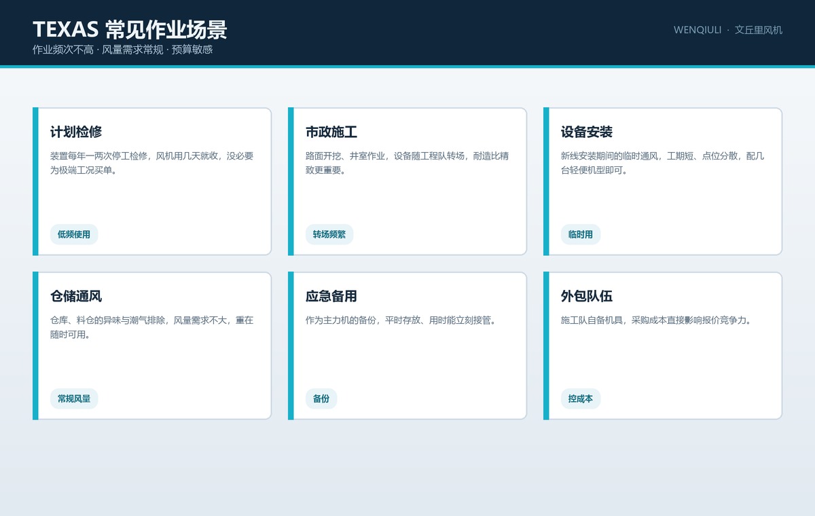Select the 备份 tag

click(x=321, y=399)
